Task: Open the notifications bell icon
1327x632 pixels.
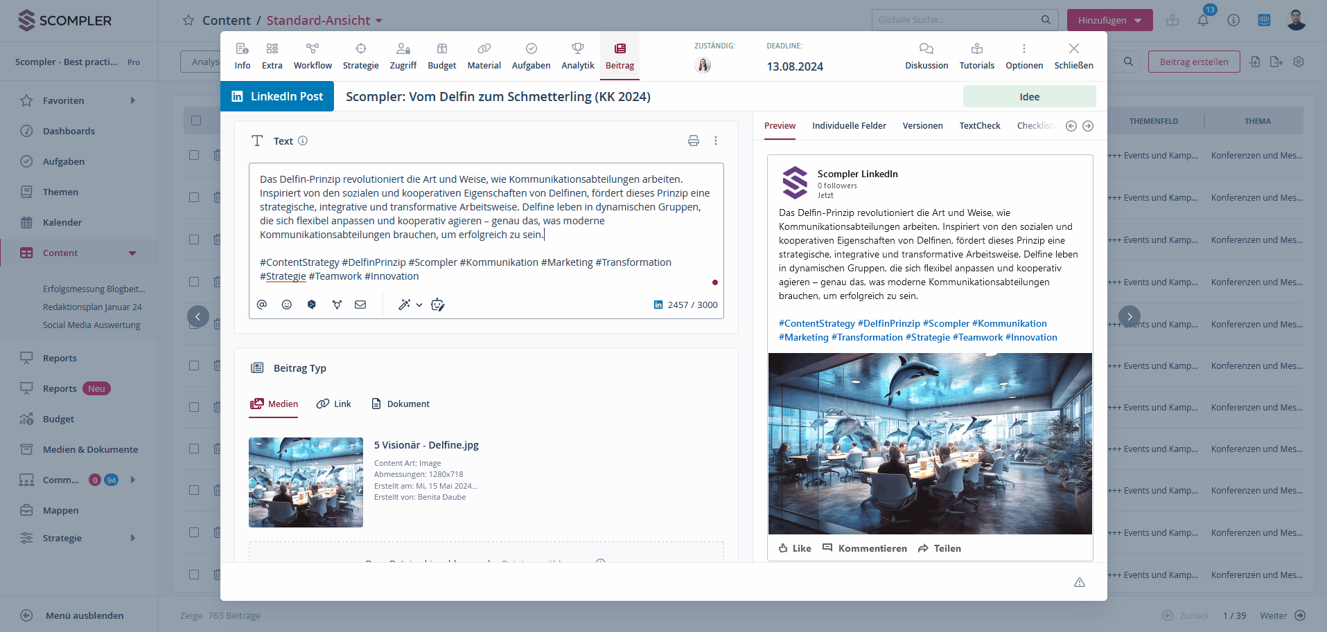Action: (x=1203, y=20)
